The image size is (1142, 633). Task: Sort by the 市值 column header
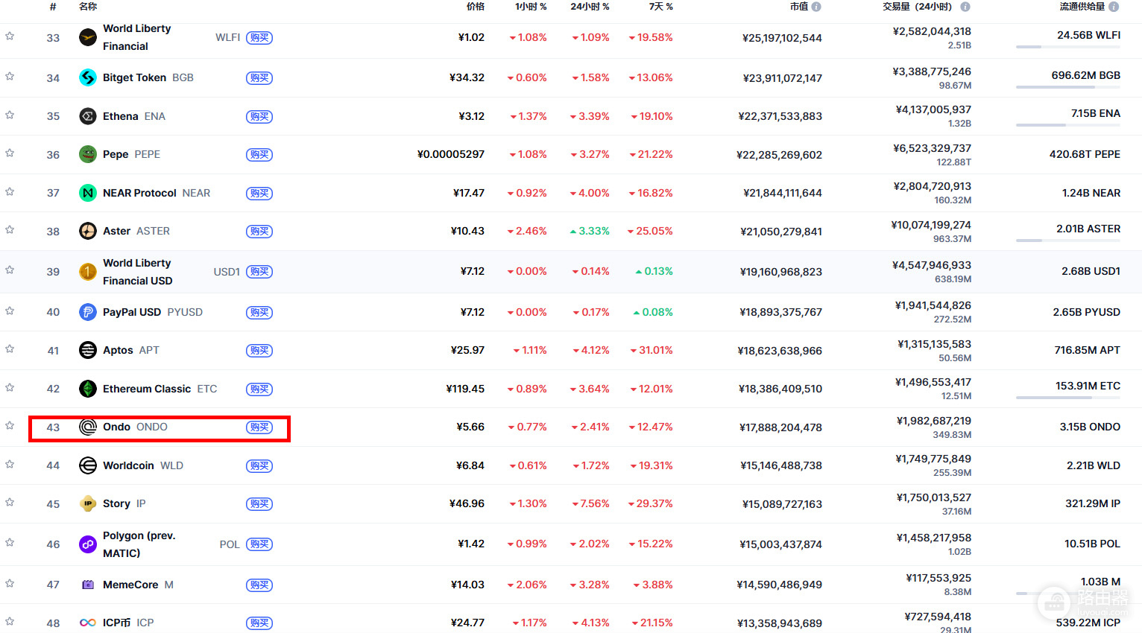(799, 7)
